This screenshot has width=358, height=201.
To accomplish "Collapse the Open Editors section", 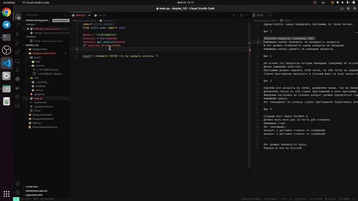I will (x=37, y=21).
